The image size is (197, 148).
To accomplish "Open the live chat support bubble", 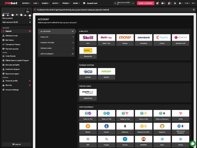I will tap(193, 143).
